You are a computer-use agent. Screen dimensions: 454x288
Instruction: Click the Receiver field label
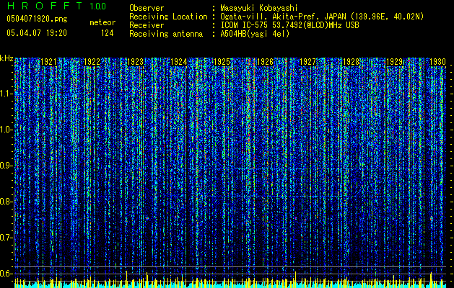pyautogui.click(x=147, y=25)
